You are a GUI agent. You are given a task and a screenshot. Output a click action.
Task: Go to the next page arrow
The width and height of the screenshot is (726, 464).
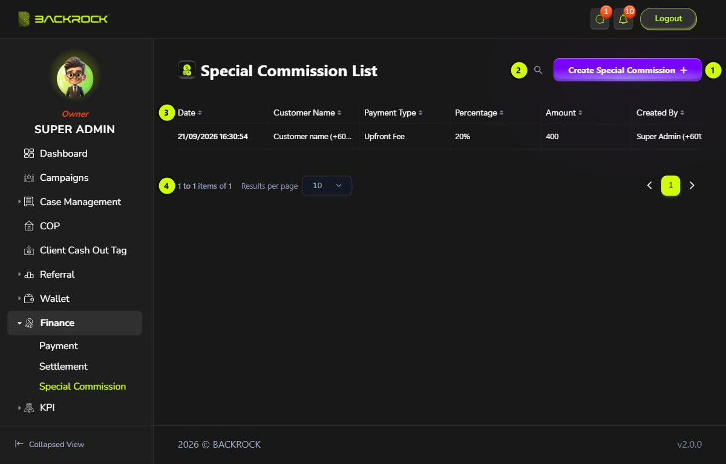click(x=692, y=186)
